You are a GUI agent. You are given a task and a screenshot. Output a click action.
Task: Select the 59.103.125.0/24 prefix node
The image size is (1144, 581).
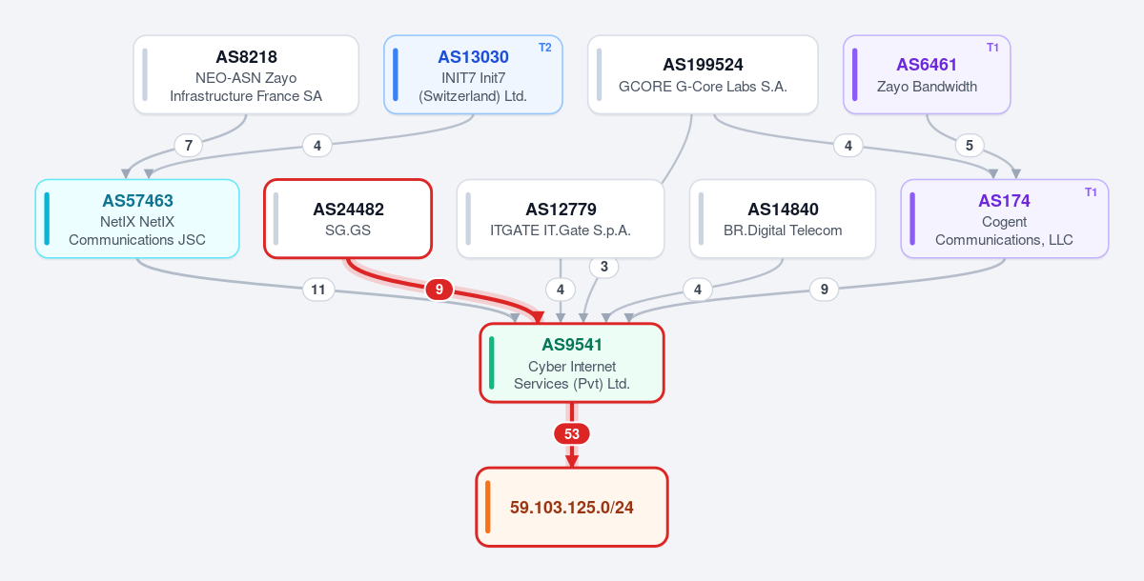pyautogui.click(x=572, y=507)
